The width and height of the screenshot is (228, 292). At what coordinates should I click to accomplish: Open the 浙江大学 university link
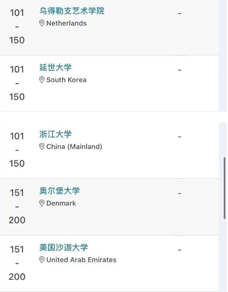(x=55, y=134)
